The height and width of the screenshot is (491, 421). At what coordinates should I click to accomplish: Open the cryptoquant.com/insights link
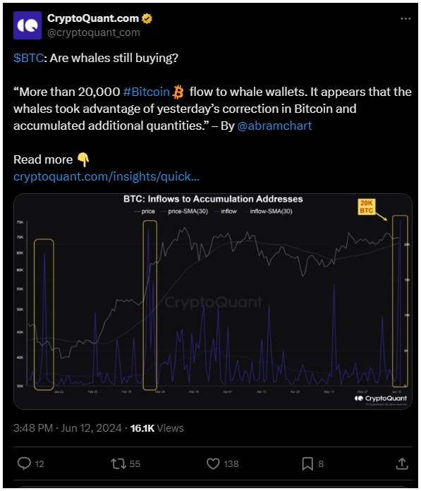coord(106,176)
